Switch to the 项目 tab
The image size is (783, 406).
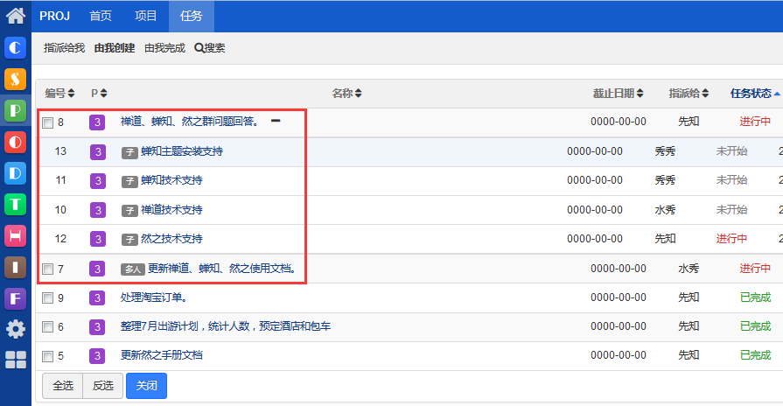pyautogui.click(x=146, y=16)
